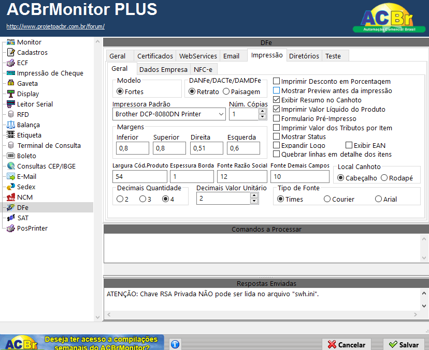Click the Fonte Razão Social field
Screen dimensions: 429x350
pyautogui.click(x=242, y=177)
